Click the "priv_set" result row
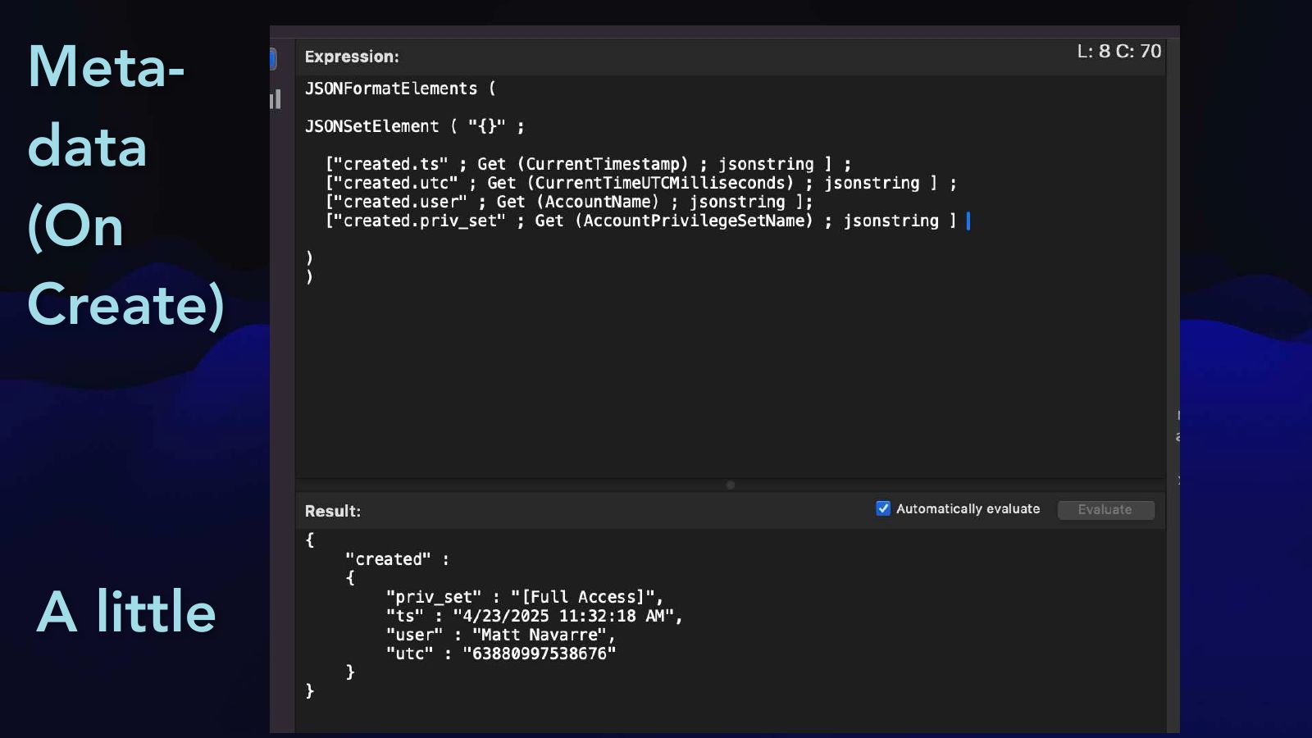The image size is (1312, 738). tap(525, 597)
